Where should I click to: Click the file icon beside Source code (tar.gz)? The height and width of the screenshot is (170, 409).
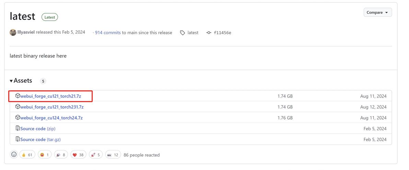point(17,139)
